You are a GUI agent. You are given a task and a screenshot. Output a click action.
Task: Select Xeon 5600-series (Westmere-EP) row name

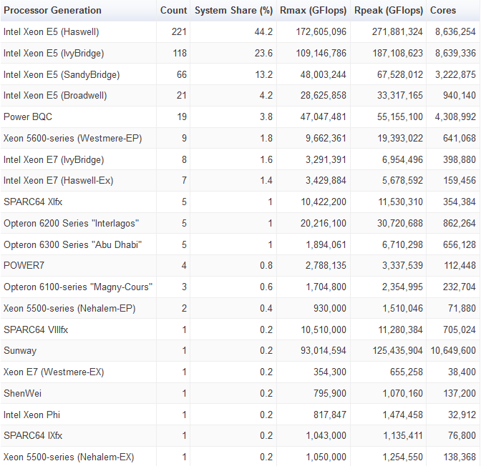(73, 138)
